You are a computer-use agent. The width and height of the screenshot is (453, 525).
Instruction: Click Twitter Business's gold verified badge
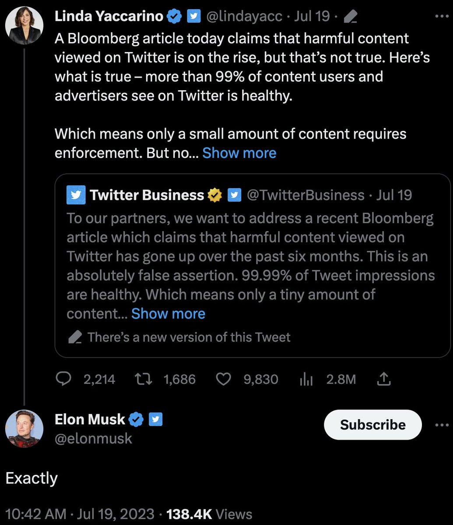click(215, 195)
